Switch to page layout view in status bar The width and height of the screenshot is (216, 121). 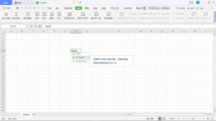pyautogui.click(x=164, y=119)
